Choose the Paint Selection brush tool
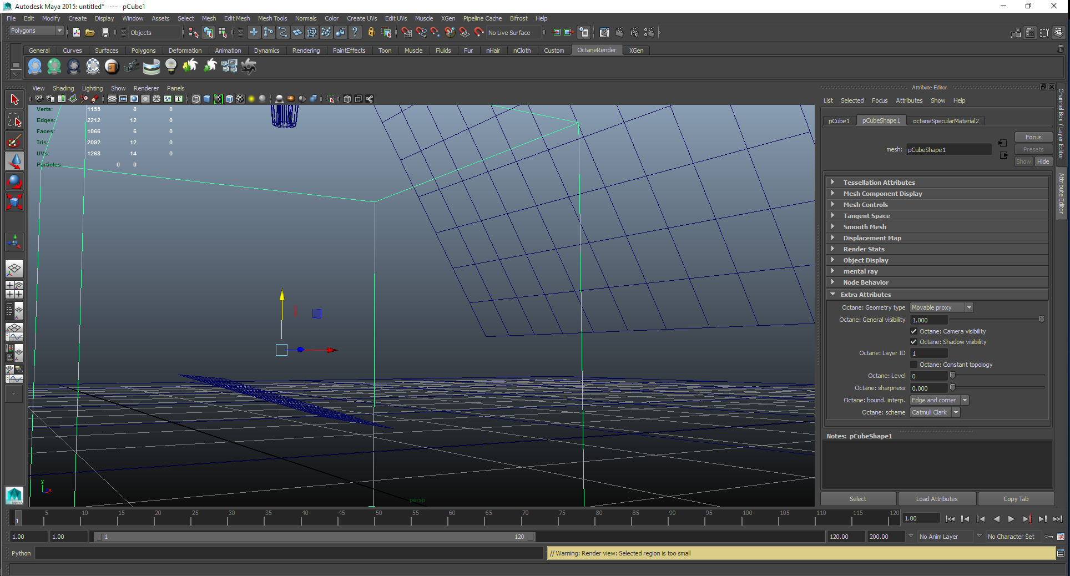The width and height of the screenshot is (1070, 576). tap(14, 141)
